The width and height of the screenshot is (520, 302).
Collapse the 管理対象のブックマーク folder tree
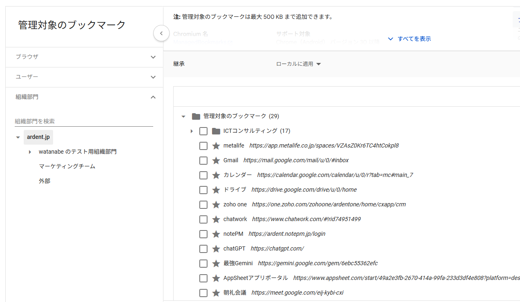pyautogui.click(x=183, y=116)
